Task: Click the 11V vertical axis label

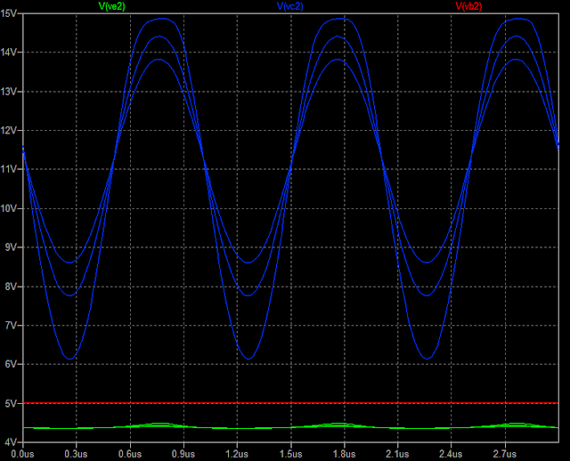Action: [x=8, y=169]
